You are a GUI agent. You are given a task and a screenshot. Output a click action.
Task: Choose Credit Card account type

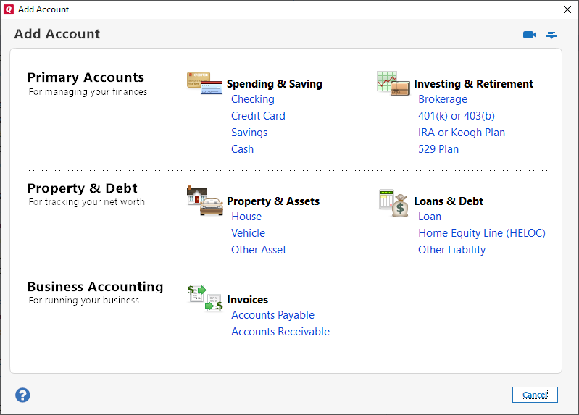click(x=258, y=116)
